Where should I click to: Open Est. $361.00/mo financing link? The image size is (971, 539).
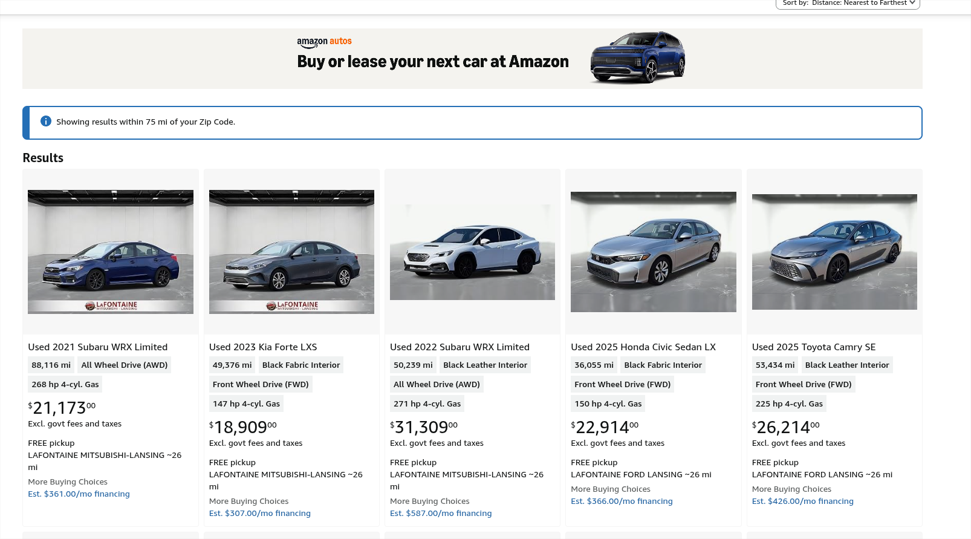click(79, 494)
